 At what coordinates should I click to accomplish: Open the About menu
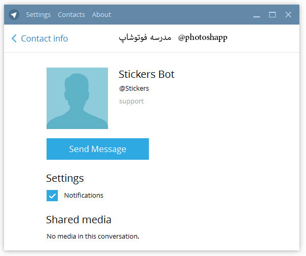coord(102,15)
